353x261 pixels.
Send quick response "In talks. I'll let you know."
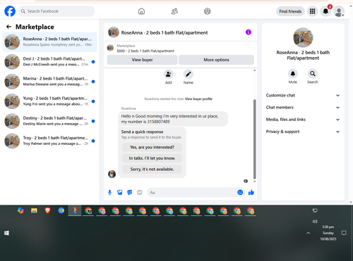152,158
